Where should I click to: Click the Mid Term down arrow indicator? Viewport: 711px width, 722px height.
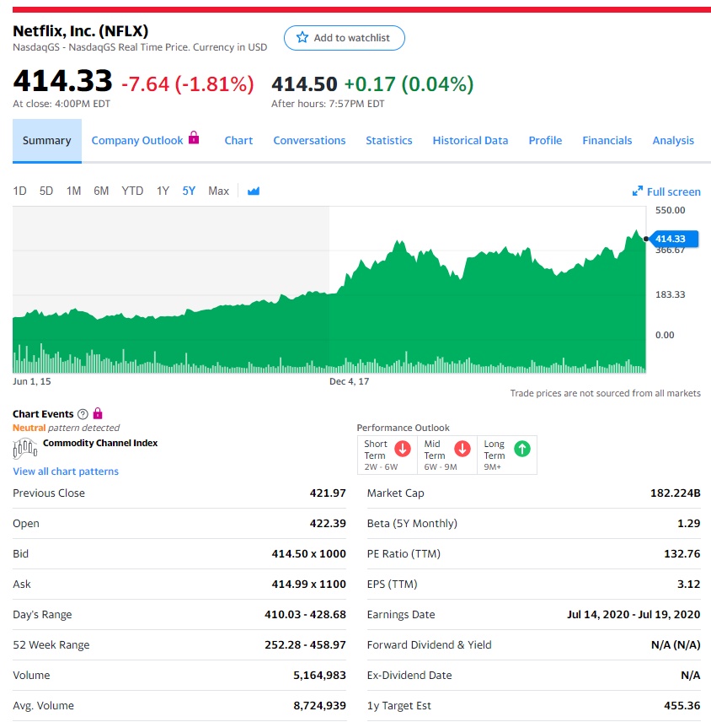coord(462,449)
